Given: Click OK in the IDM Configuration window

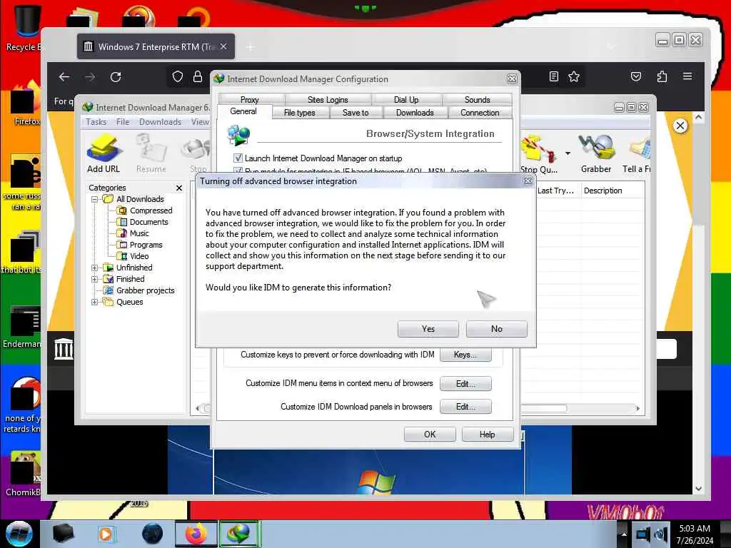Looking at the screenshot, I should pos(430,435).
